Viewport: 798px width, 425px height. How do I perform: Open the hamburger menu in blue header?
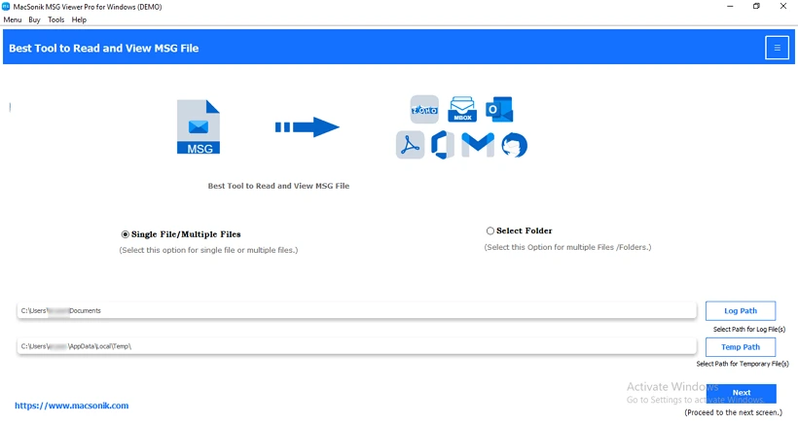pos(777,48)
